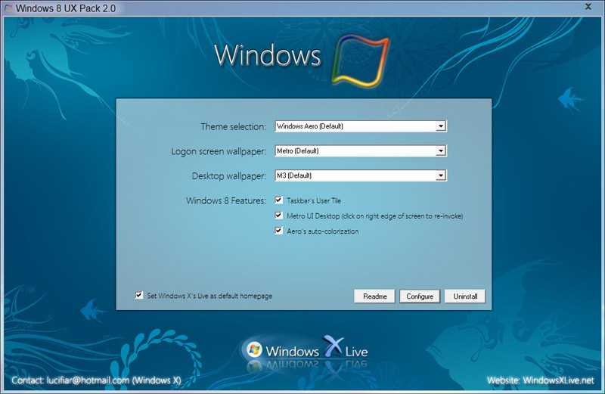
Task: Click the WindowsXLive.net website text
Action: pos(558,380)
